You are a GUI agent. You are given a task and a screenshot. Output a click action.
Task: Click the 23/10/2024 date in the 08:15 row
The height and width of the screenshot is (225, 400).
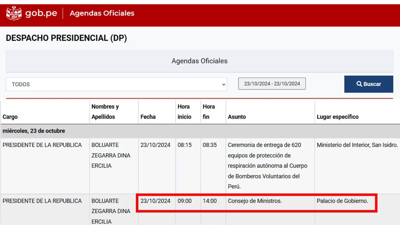point(155,145)
